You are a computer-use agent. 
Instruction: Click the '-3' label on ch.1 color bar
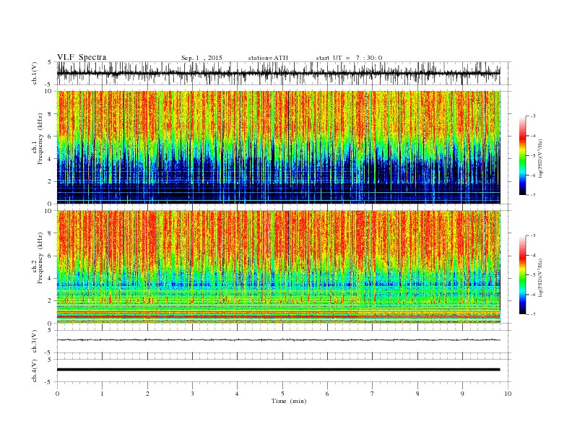point(532,116)
